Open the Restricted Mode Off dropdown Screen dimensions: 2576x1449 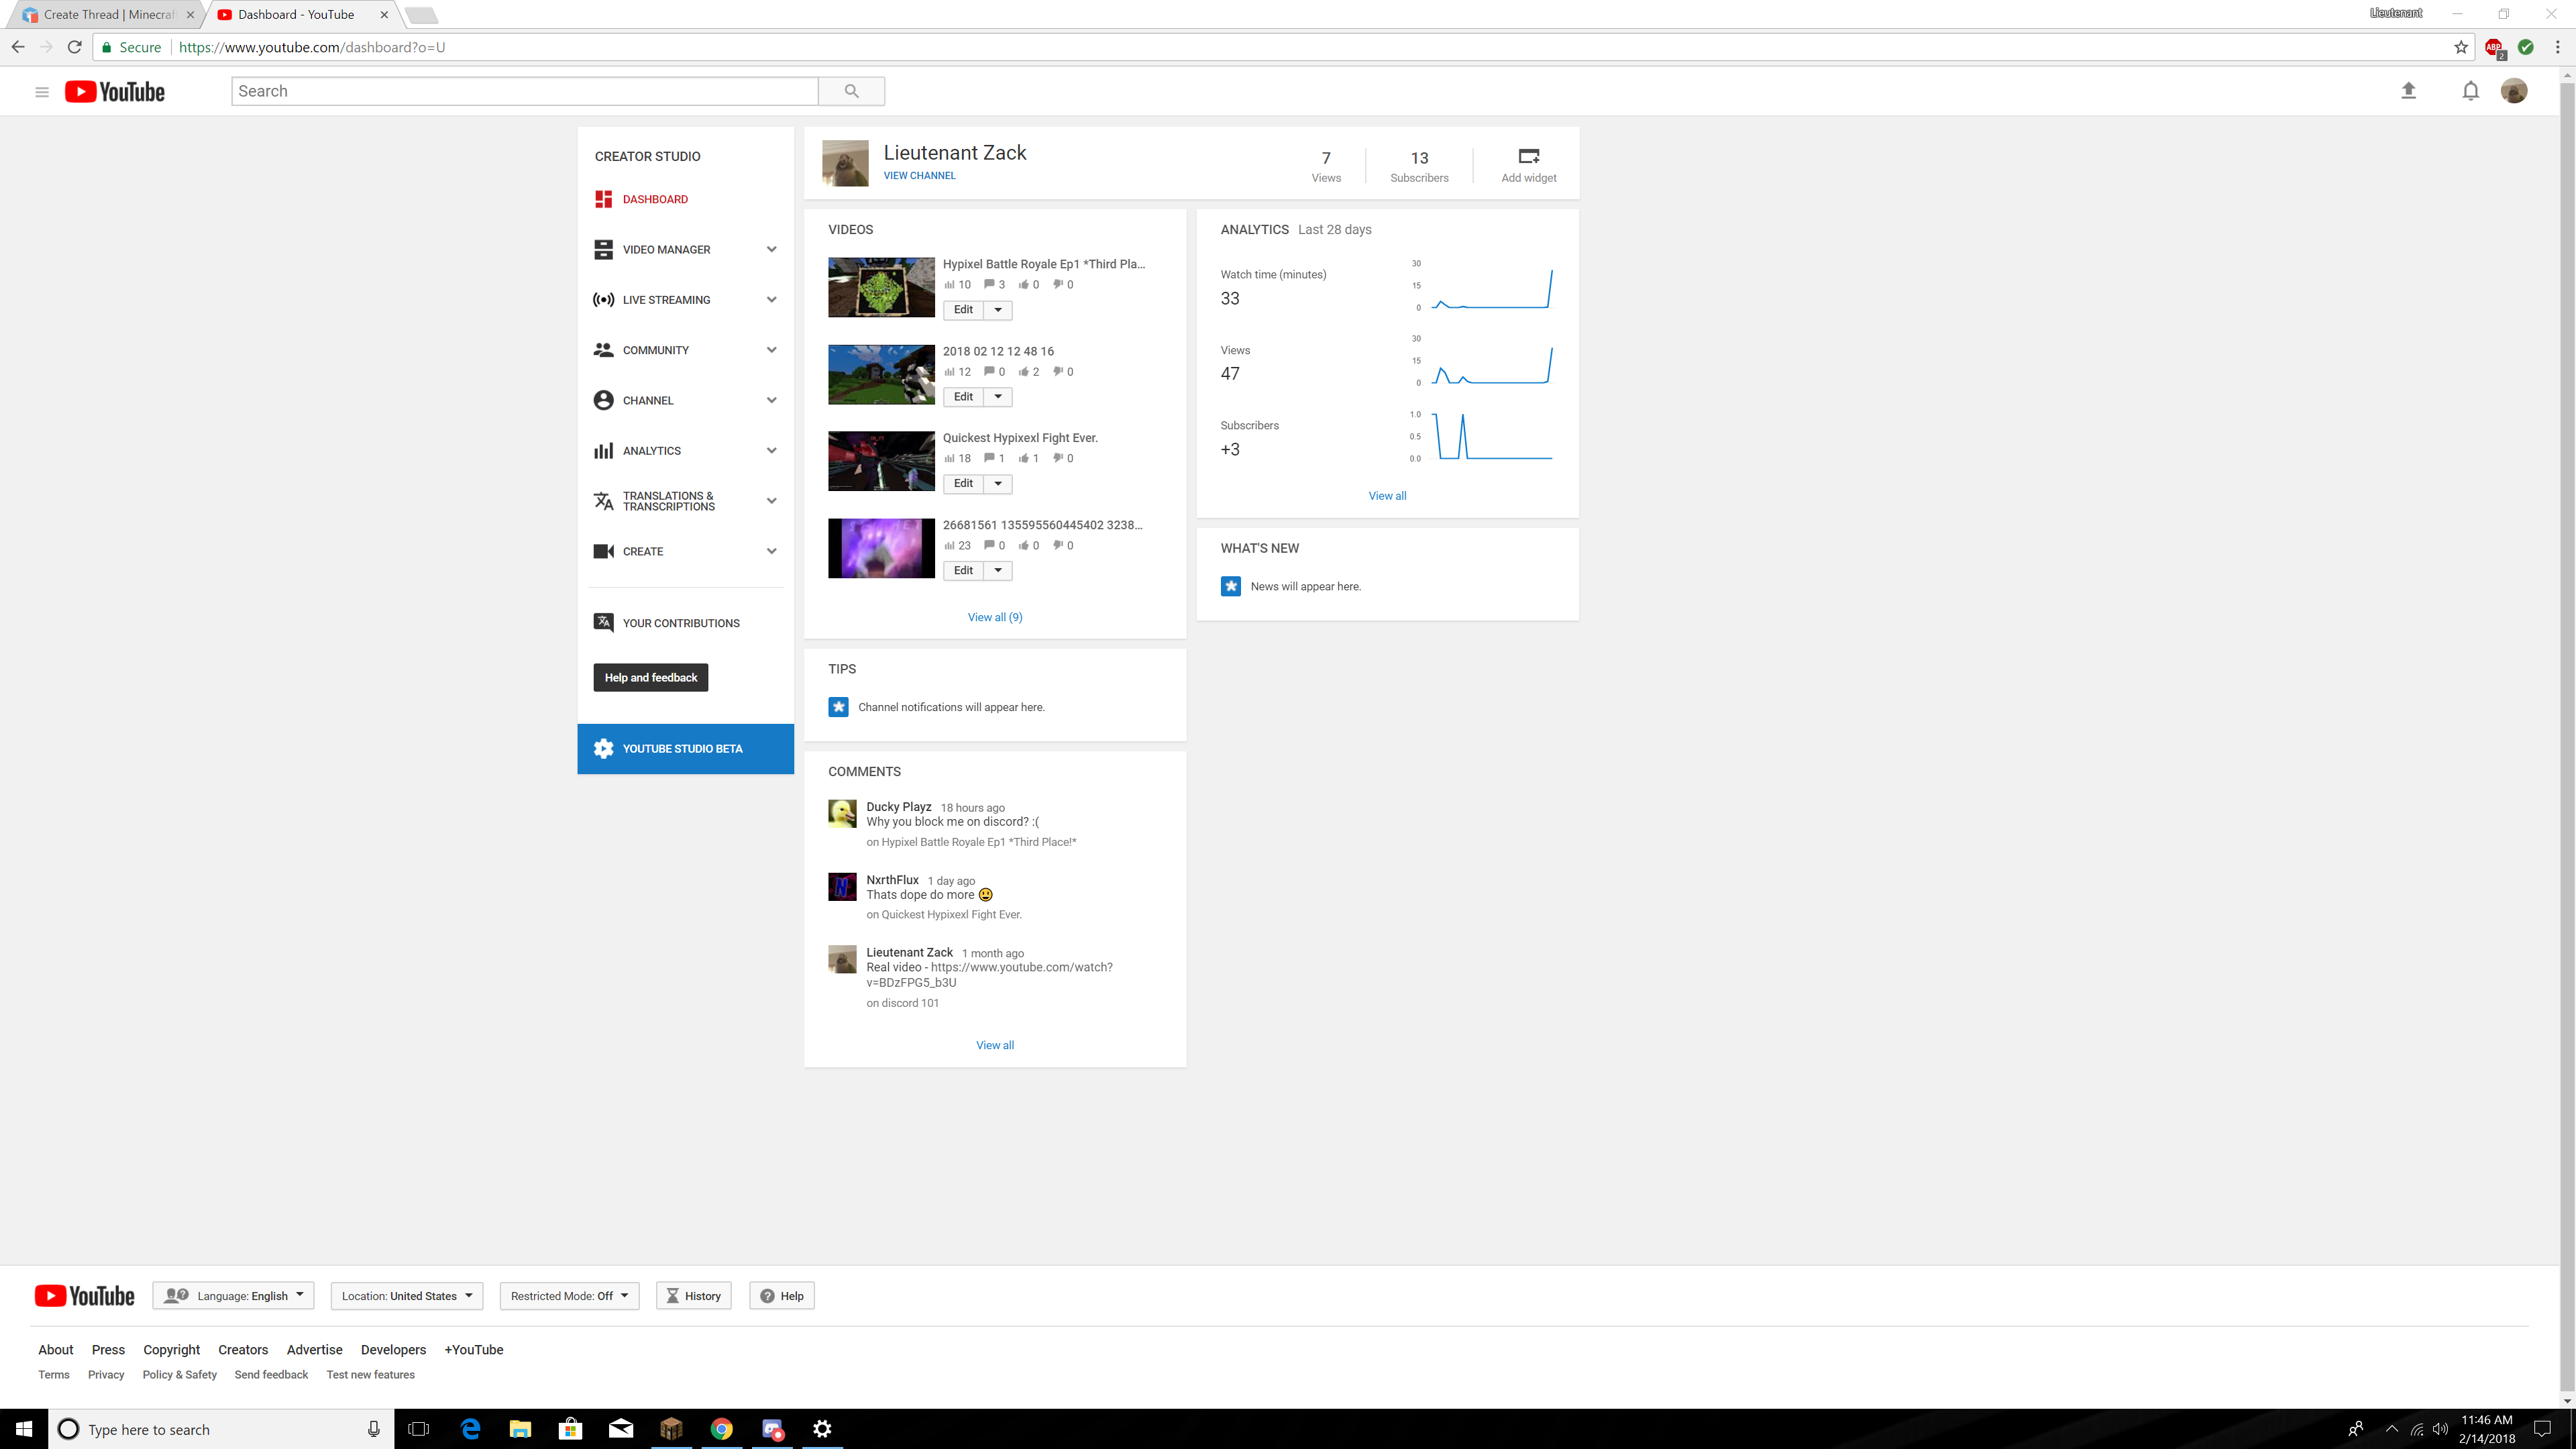(x=569, y=1296)
